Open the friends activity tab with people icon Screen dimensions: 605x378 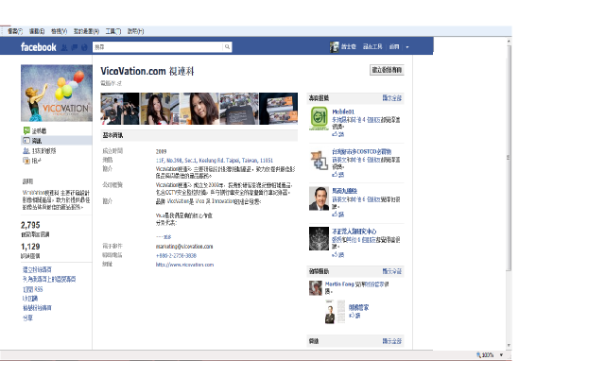click(40, 151)
